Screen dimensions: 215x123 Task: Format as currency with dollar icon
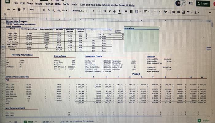[44, 10]
